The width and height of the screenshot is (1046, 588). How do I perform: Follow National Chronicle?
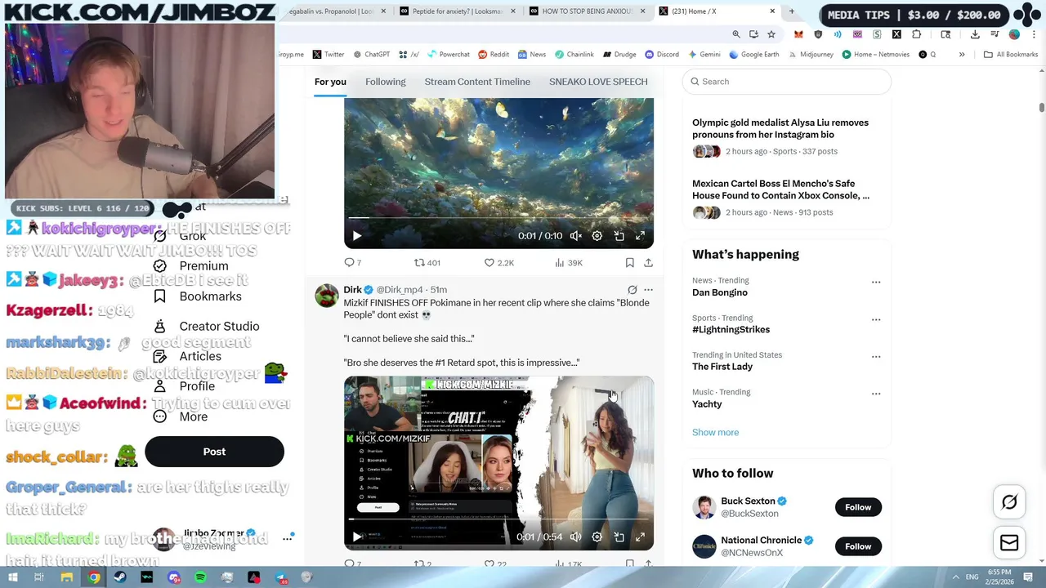coord(858,546)
